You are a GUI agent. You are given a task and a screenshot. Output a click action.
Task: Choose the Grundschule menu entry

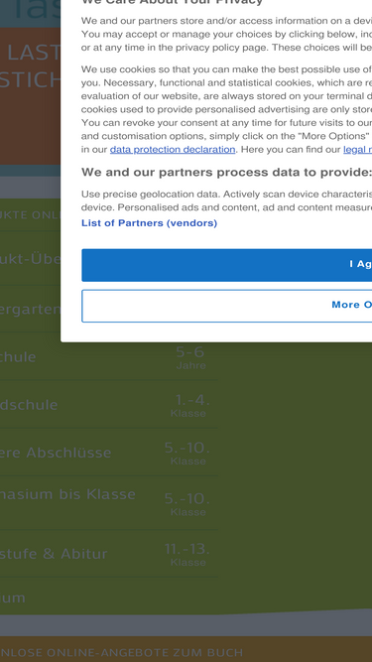(x=29, y=405)
